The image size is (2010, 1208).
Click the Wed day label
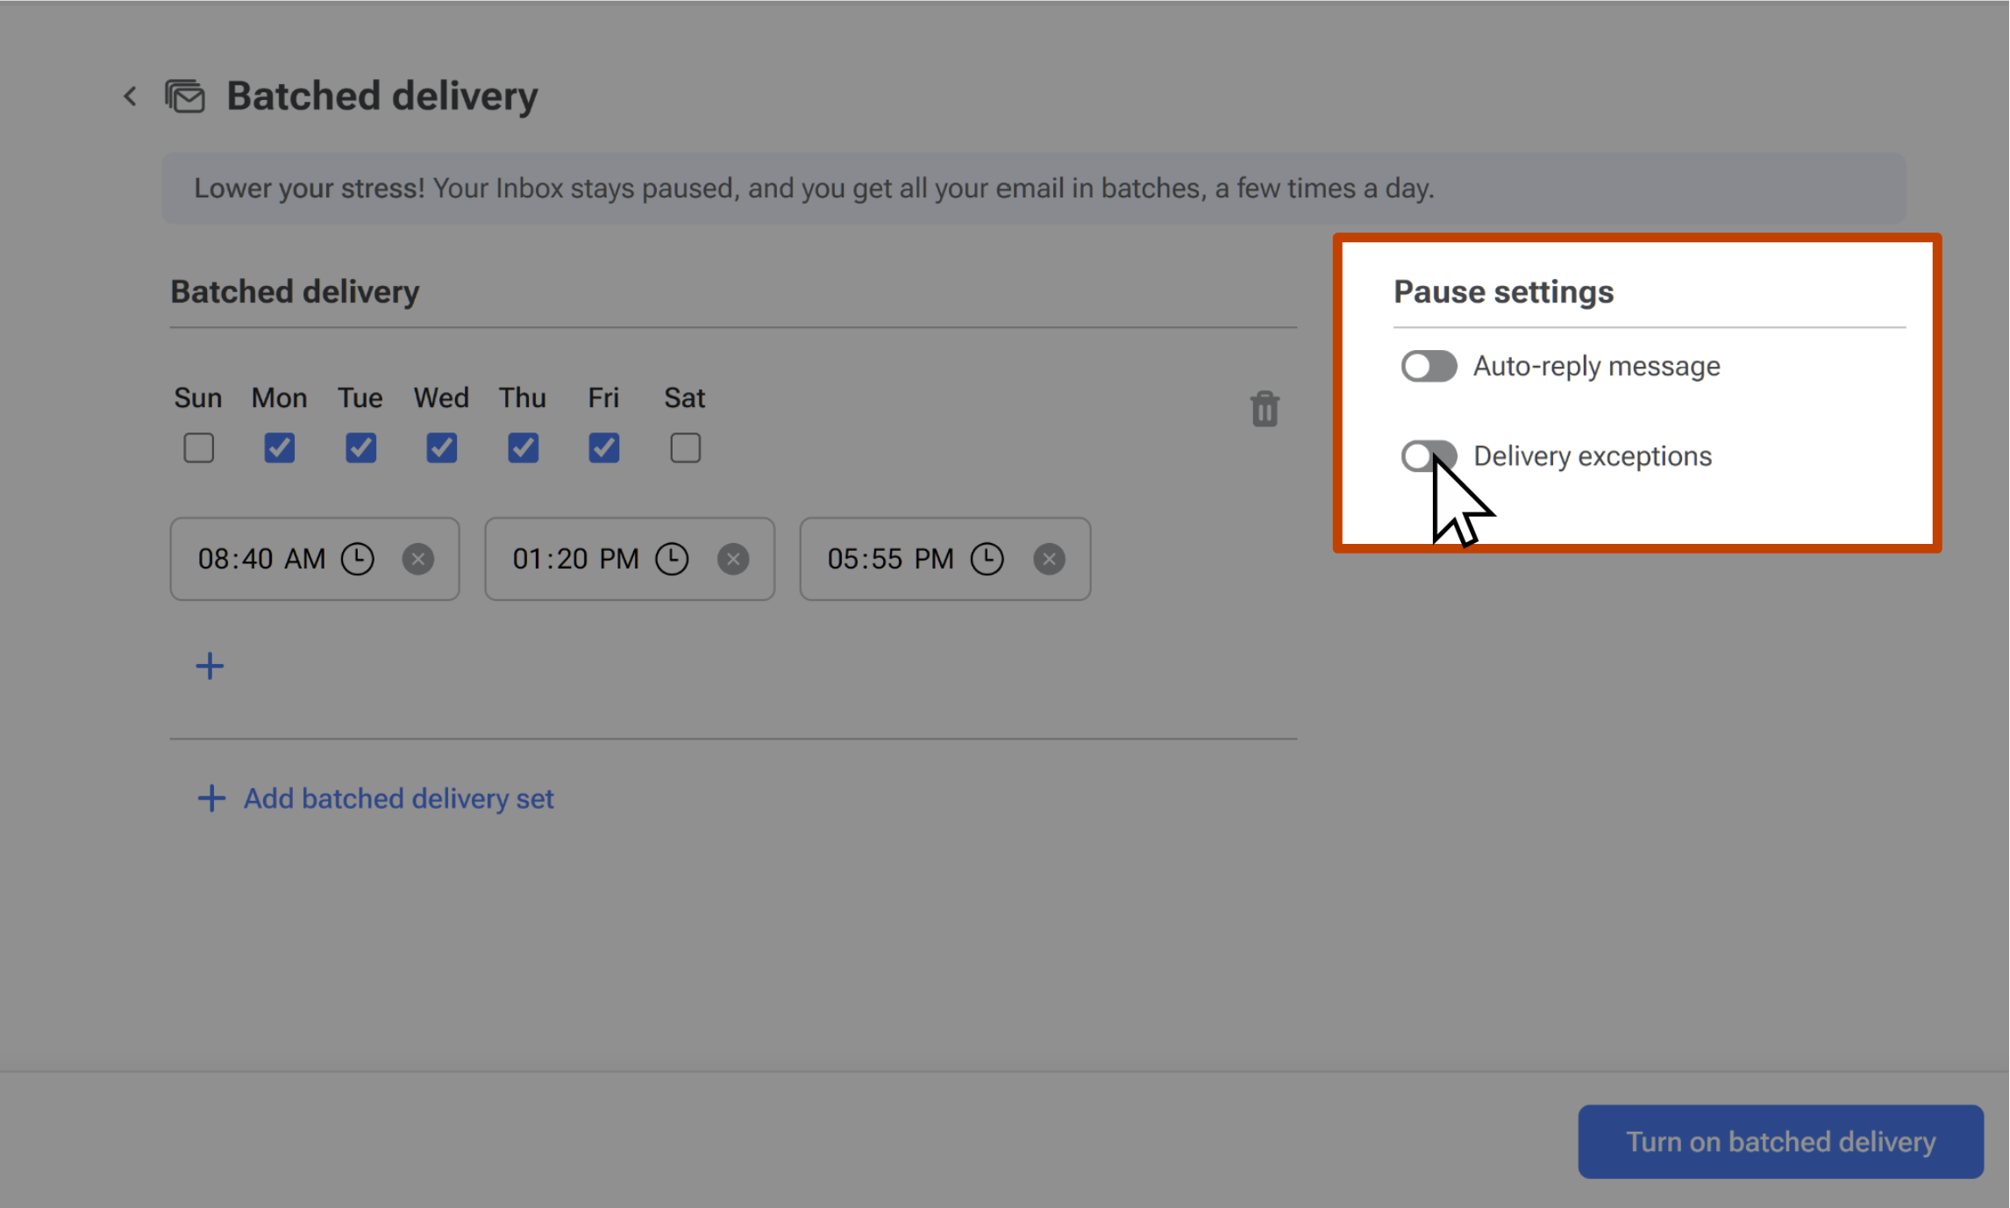coord(441,397)
